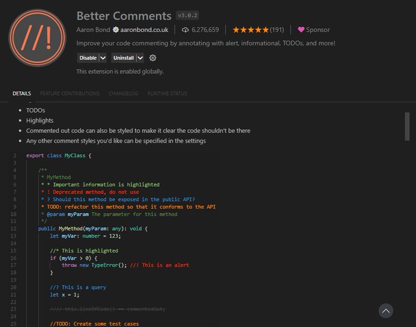Click the Sponsor link
416x327 pixels.
pyautogui.click(x=318, y=30)
